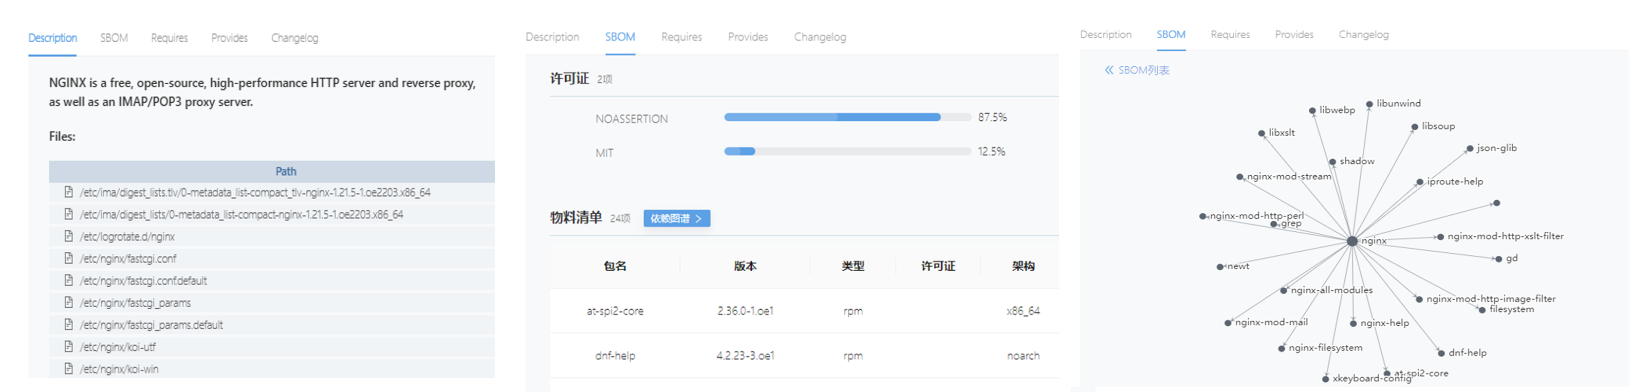Click the dnf-help node dot in the graph
Screen dimensions: 1650x392
tap(1441, 353)
